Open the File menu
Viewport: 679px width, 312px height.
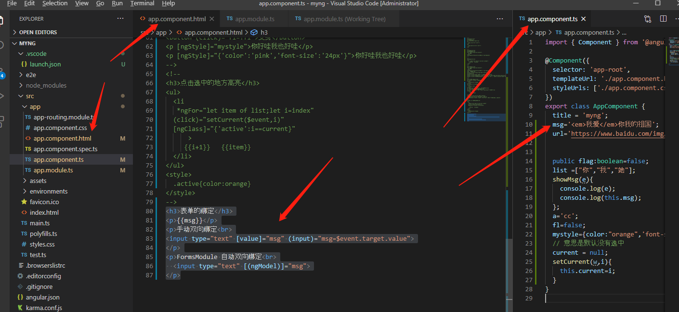pos(12,3)
